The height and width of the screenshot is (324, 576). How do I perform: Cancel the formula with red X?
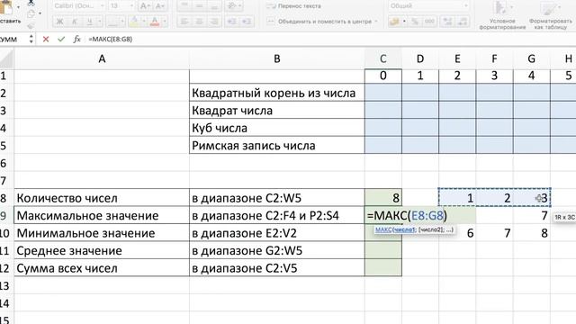pos(46,39)
